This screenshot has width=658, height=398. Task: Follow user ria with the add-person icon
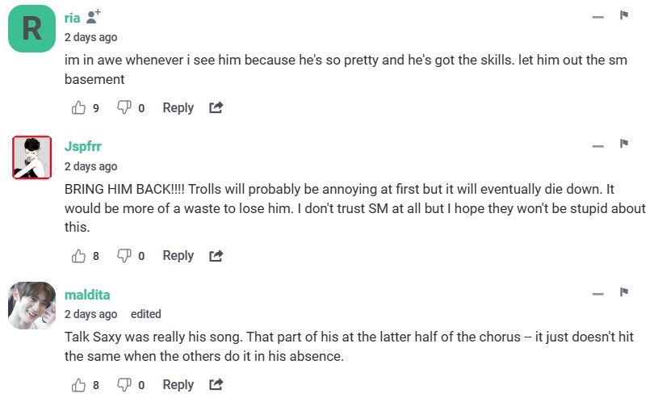94,16
